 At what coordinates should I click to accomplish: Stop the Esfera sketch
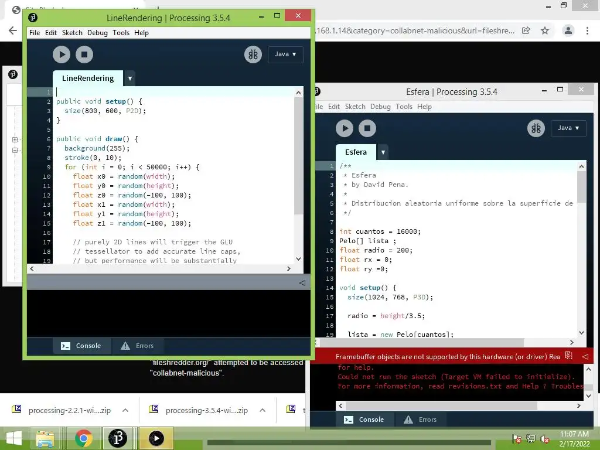[367, 128]
